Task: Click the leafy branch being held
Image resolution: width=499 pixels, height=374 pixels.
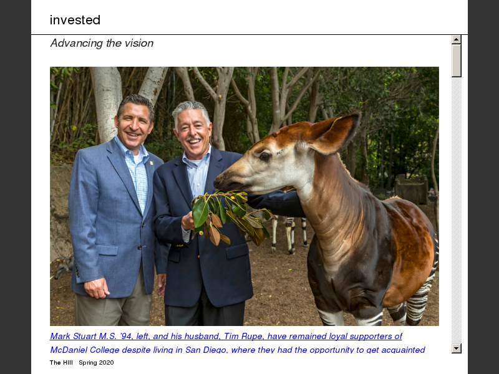Action: [x=228, y=216]
